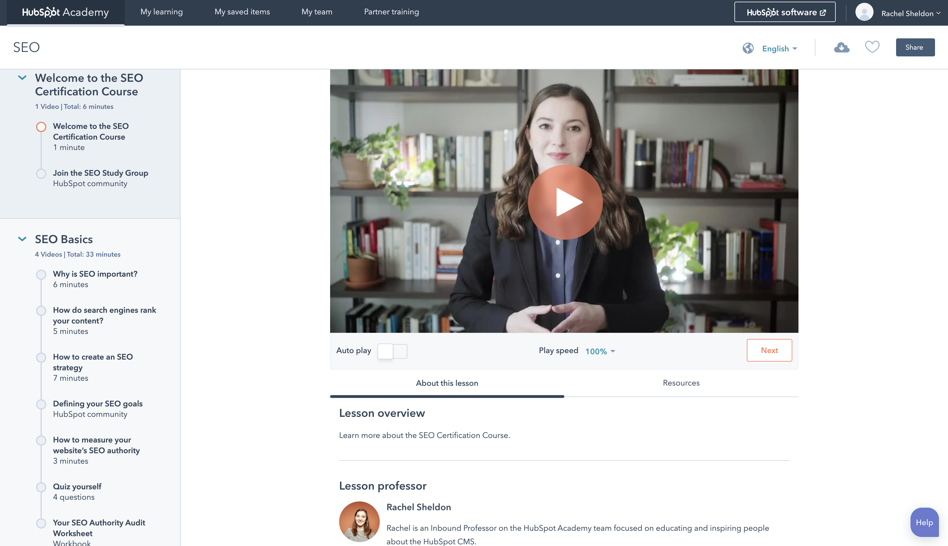Screen dimensions: 948x546
Task: Select the 'Quiz yourself' lesson circle
Action: coord(41,487)
